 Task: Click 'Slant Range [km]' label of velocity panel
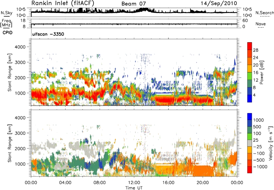[10, 143]
